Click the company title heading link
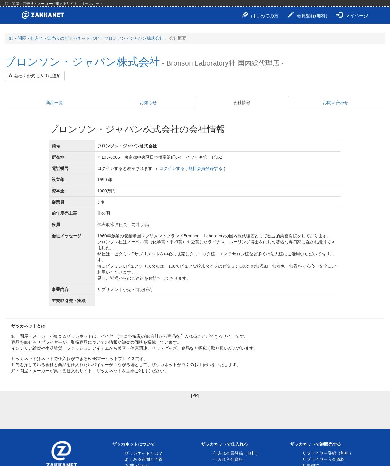 point(82,62)
